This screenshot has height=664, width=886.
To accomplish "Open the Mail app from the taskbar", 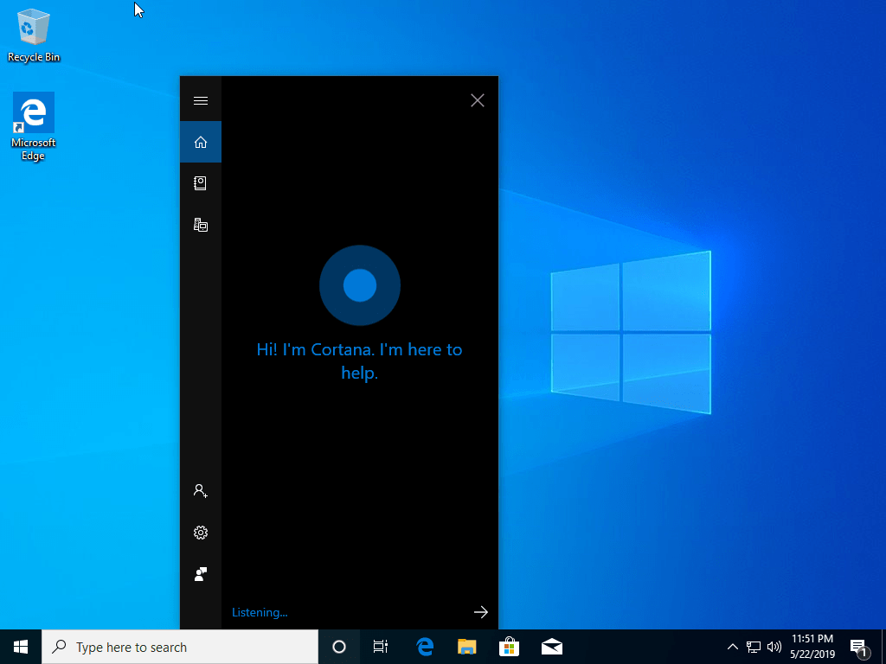I will 551,647.
